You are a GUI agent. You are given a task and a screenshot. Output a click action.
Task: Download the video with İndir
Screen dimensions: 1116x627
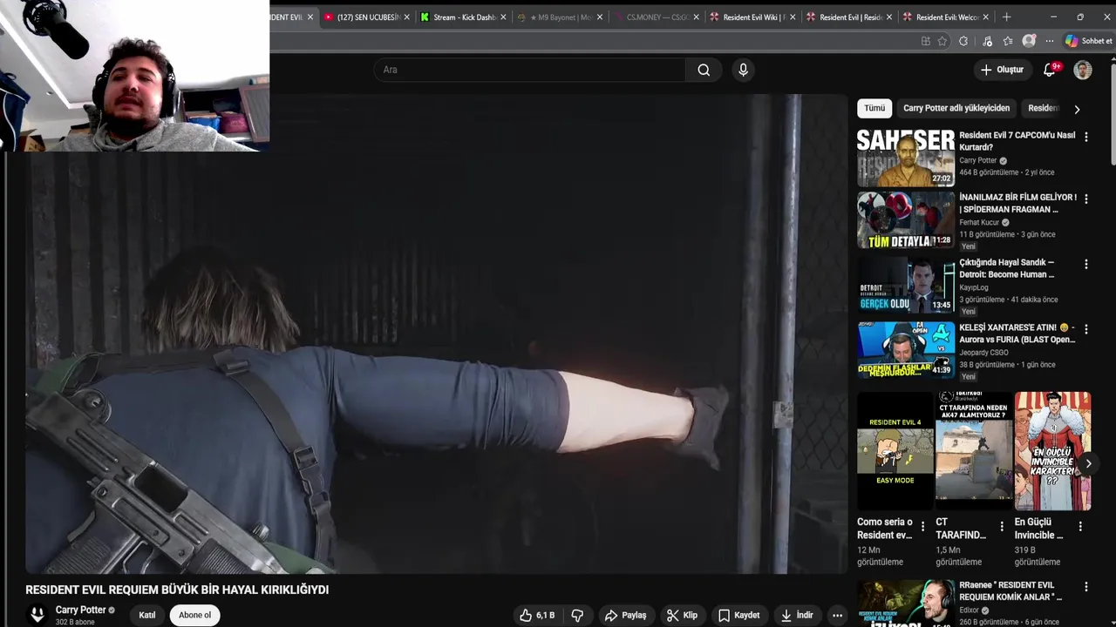coord(796,615)
